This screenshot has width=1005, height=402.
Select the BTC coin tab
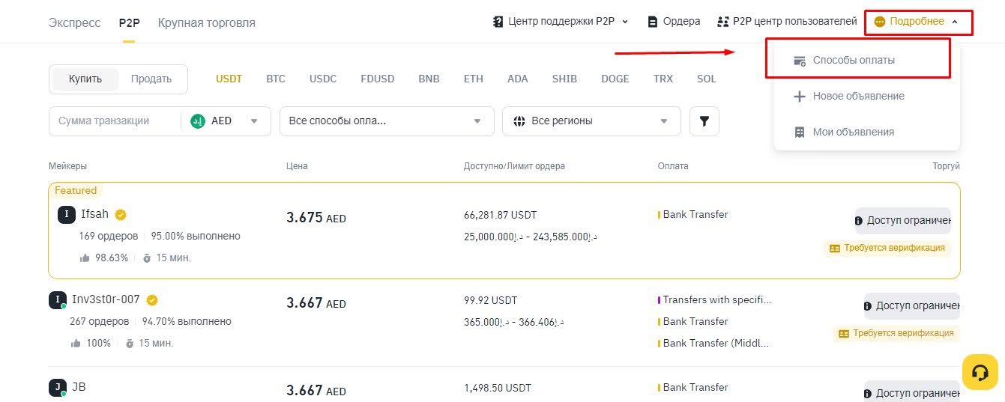pyautogui.click(x=276, y=79)
